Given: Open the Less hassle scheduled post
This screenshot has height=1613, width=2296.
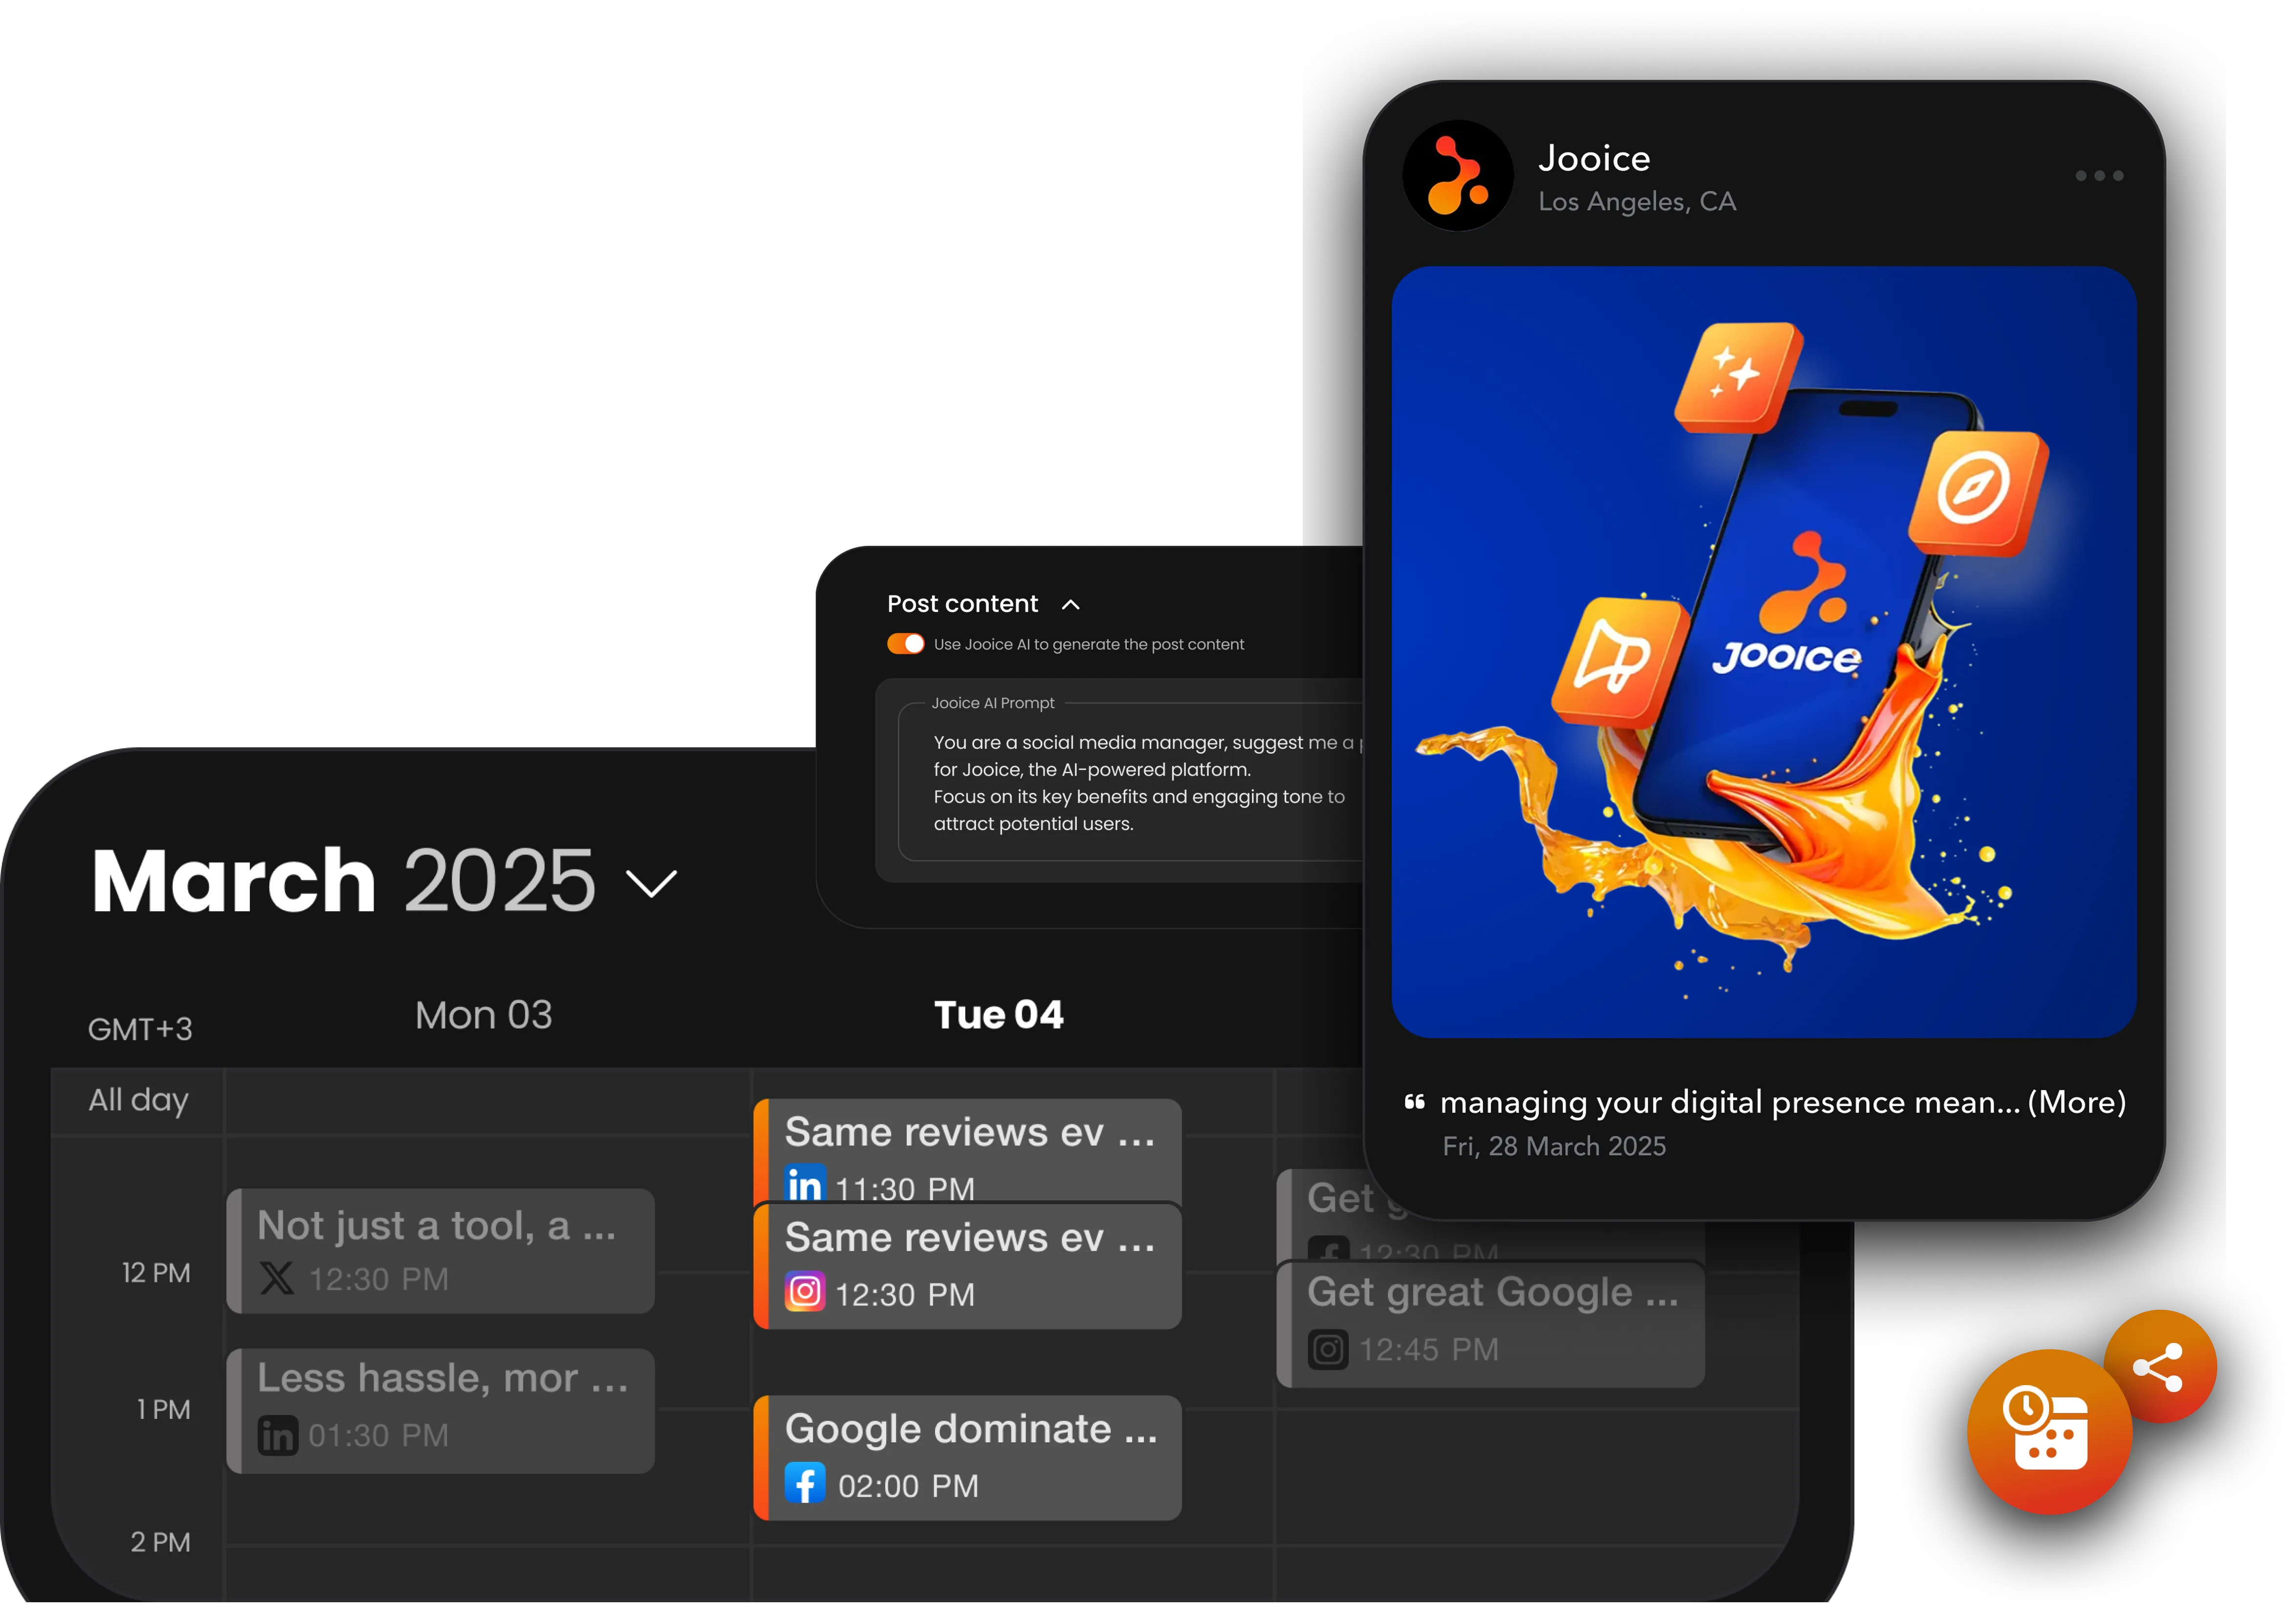Looking at the screenshot, I should click(x=441, y=1409).
